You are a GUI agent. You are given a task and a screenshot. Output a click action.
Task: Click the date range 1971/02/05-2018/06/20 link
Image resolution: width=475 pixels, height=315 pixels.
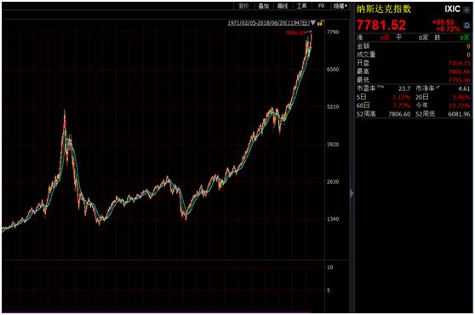click(x=269, y=23)
